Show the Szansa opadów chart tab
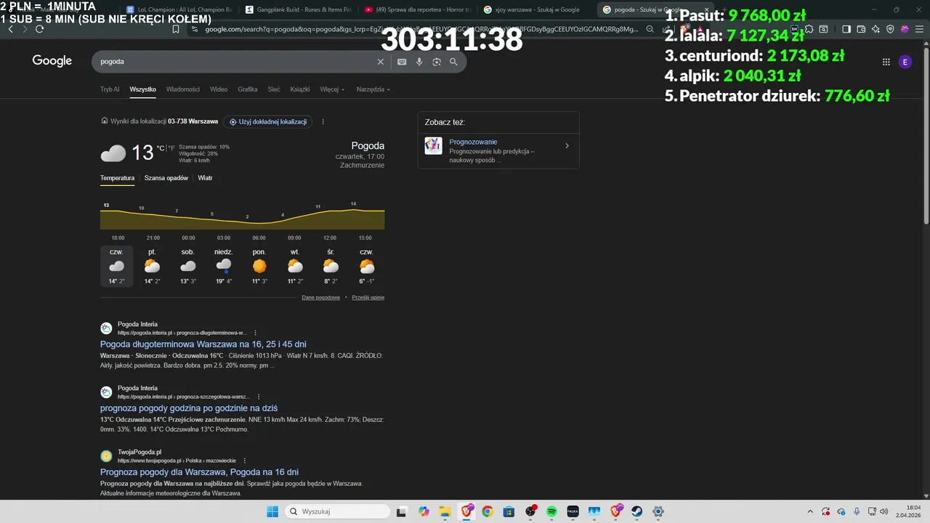 pos(166,178)
